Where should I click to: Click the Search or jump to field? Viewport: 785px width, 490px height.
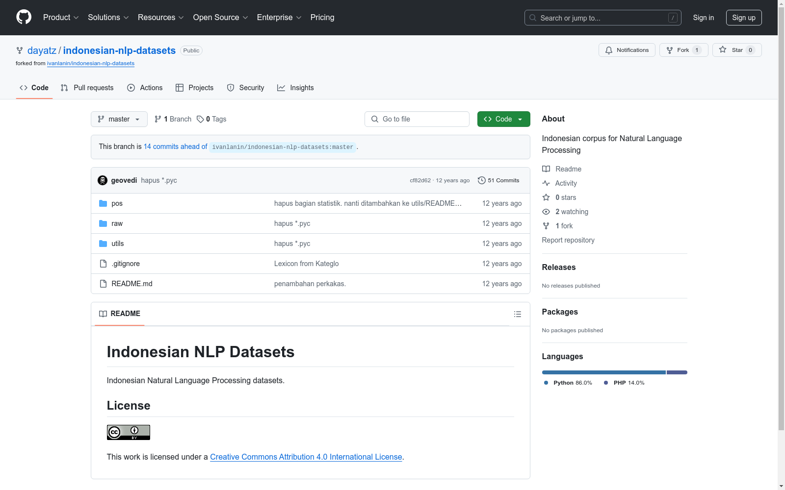pos(603,18)
